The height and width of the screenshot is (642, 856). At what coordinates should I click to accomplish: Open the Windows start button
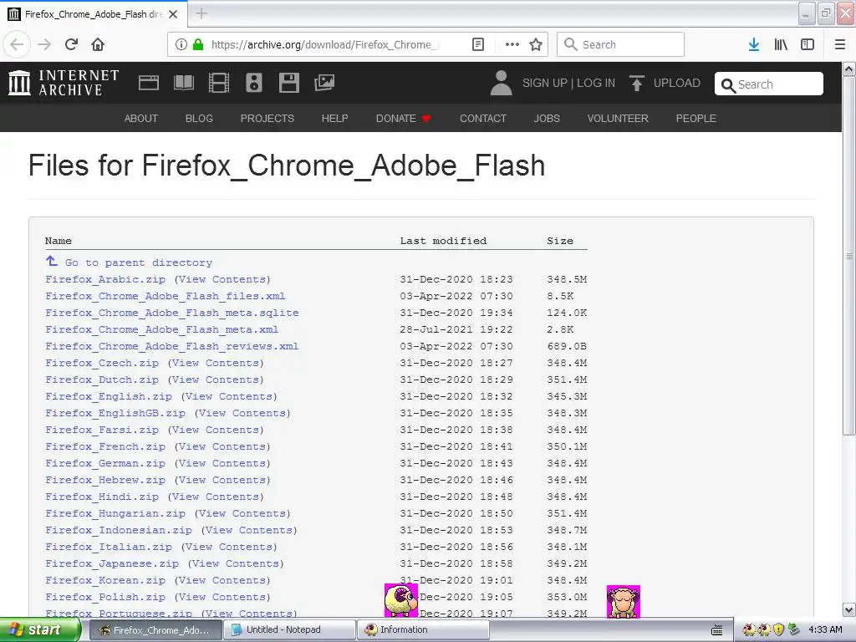click(x=40, y=630)
